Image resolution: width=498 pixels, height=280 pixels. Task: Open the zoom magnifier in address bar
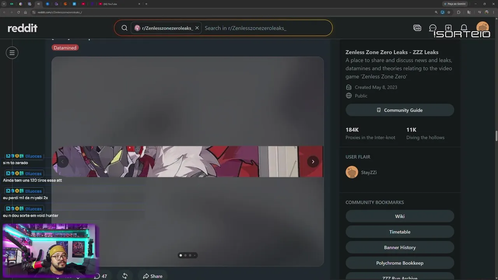coord(436,12)
